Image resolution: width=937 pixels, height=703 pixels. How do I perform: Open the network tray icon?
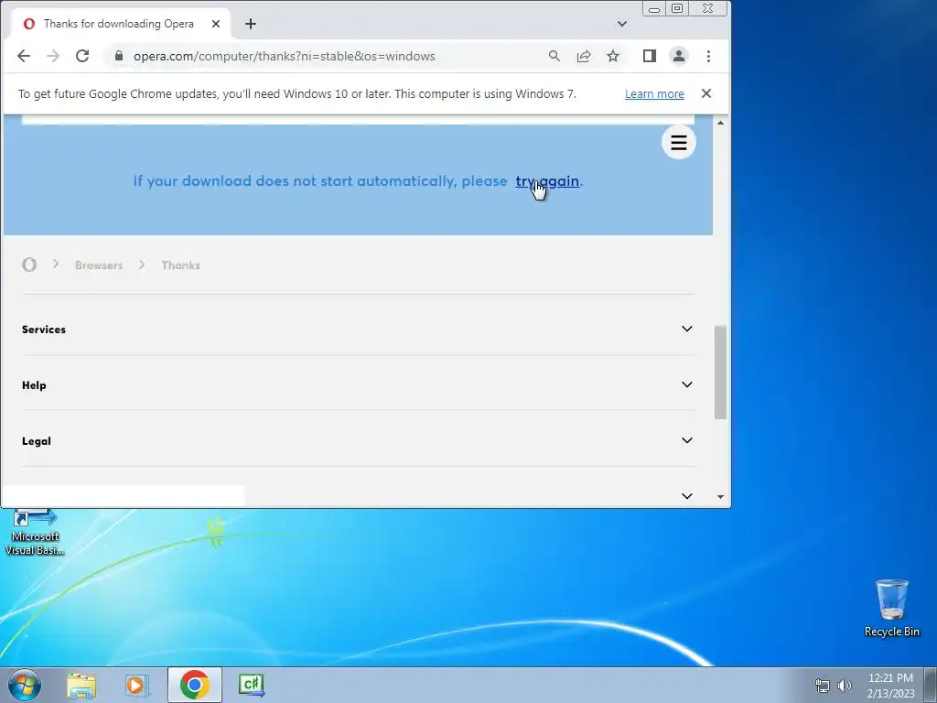[823, 686]
